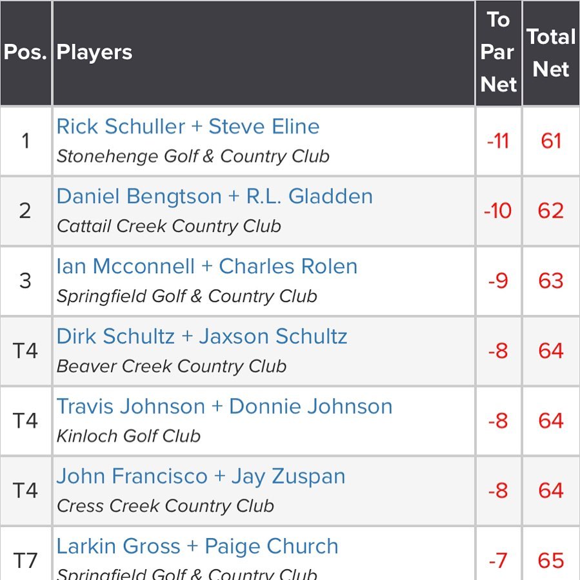The height and width of the screenshot is (580, 580).
Task: Sort by Total Net column header
Action: point(551,53)
